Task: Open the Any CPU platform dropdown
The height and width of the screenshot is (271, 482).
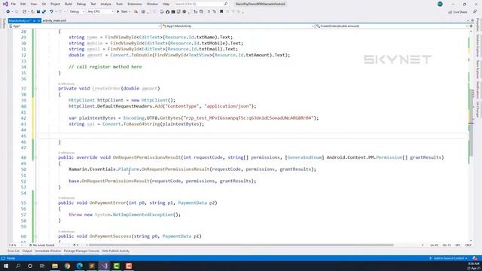Action: coord(100,12)
